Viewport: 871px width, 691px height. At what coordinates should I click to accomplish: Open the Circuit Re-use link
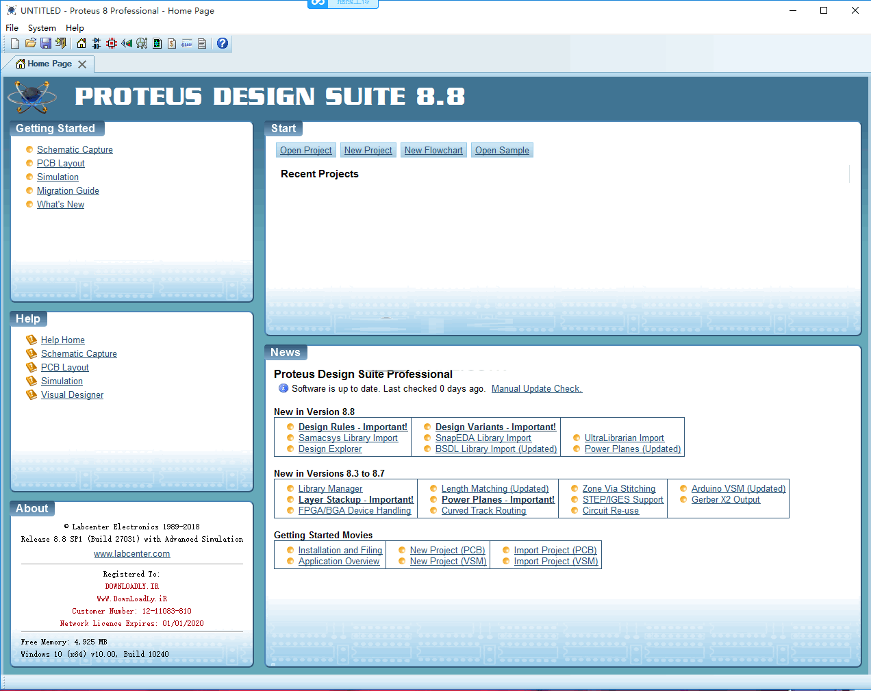(x=611, y=511)
